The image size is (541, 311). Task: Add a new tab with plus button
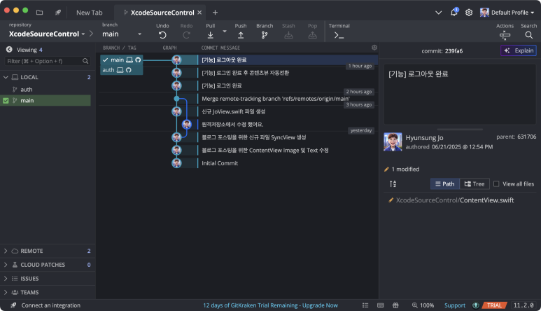pyautogui.click(x=215, y=13)
